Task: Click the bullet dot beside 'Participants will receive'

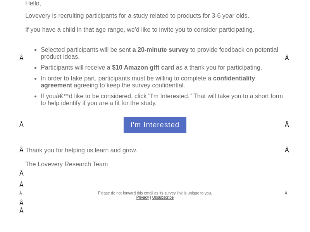Action: coord(36,68)
